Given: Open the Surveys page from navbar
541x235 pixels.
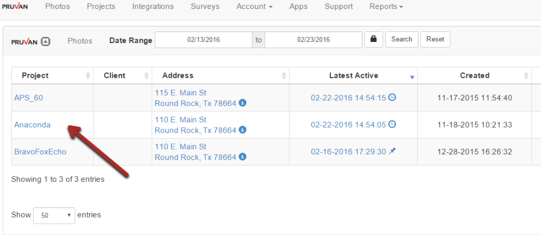Looking at the screenshot, I should click(205, 7).
